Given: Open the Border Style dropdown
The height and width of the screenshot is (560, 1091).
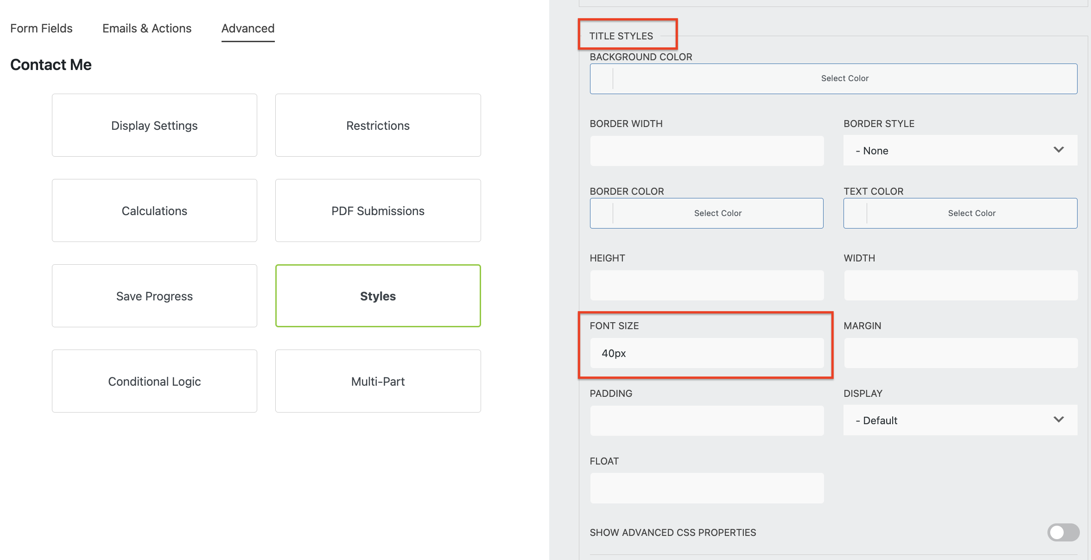Looking at the screenshot, I should (959, 151).
